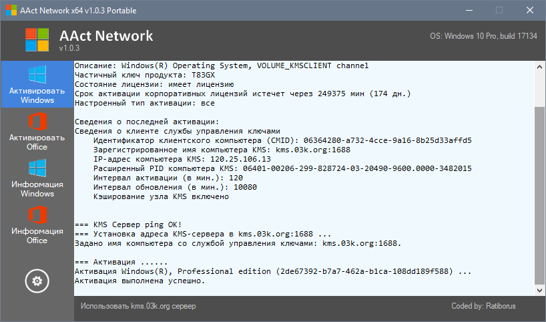Click the scrollbar down arrow in log
Viewport: 546px width, 322px height.
(539, 290)
